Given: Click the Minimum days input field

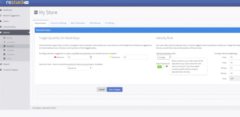Looking at the screenshot, I should pos(79,57).
